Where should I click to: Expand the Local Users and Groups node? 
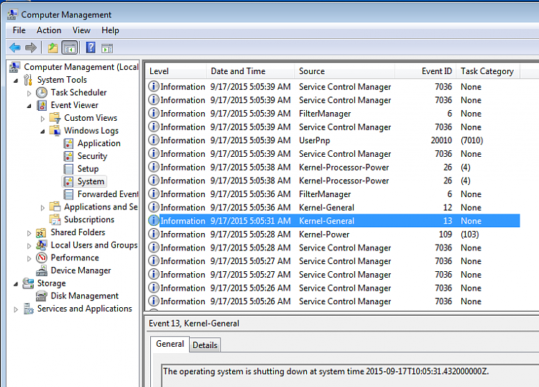[x=29, y=246]
